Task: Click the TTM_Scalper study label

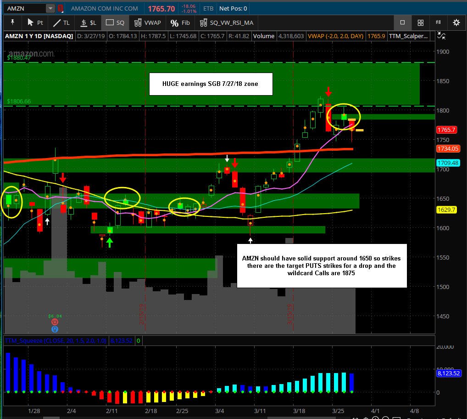Action: pyautogui.click(x=408, y=36)
